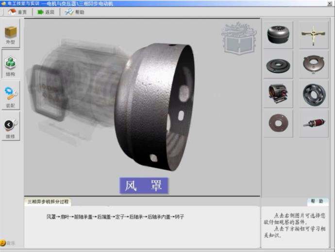Open the 维修 repair sidebar icon
The width and height of the screenshot is (335, 252).
click(x=11, y=127)
